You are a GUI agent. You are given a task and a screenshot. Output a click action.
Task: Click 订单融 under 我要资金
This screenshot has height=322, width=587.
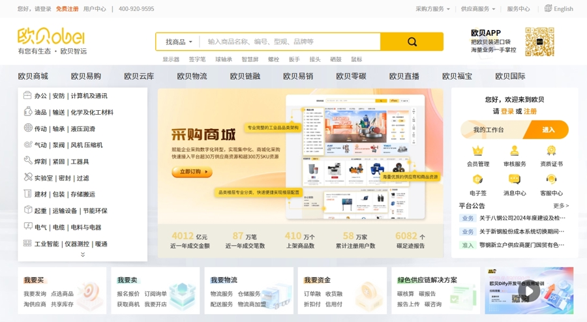point(312,294)
